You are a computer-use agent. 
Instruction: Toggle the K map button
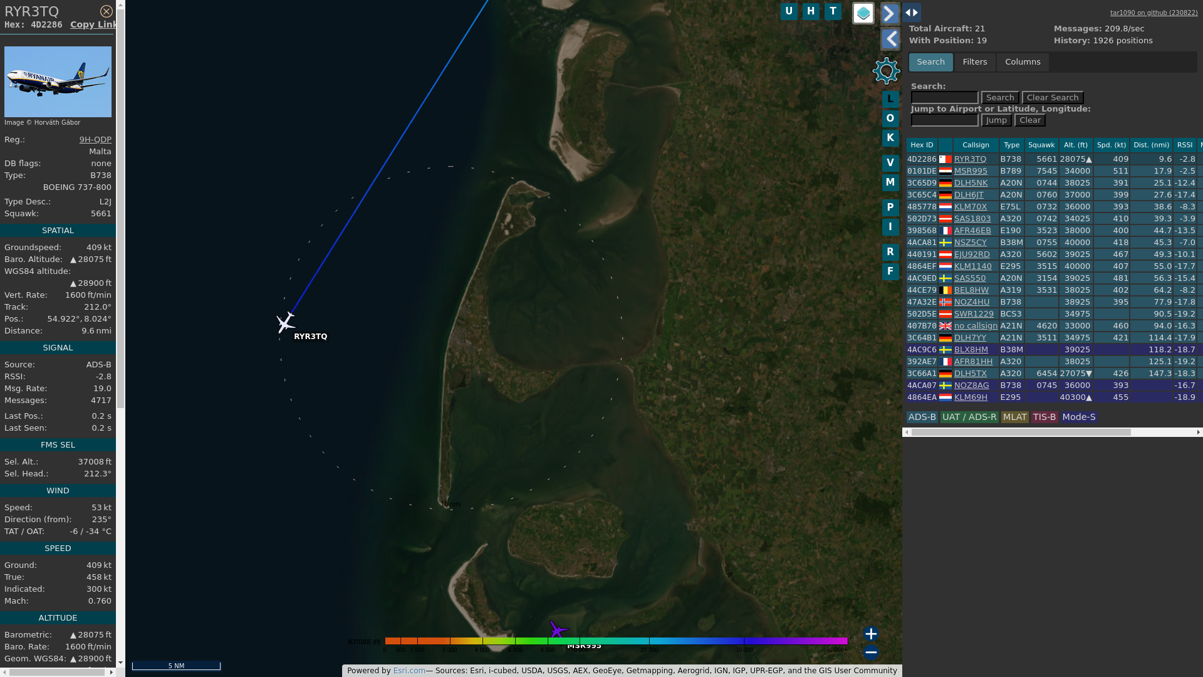[890, 138]
